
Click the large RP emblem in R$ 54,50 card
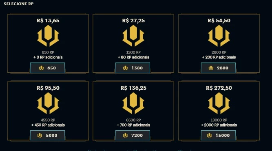tap(219, 36)
